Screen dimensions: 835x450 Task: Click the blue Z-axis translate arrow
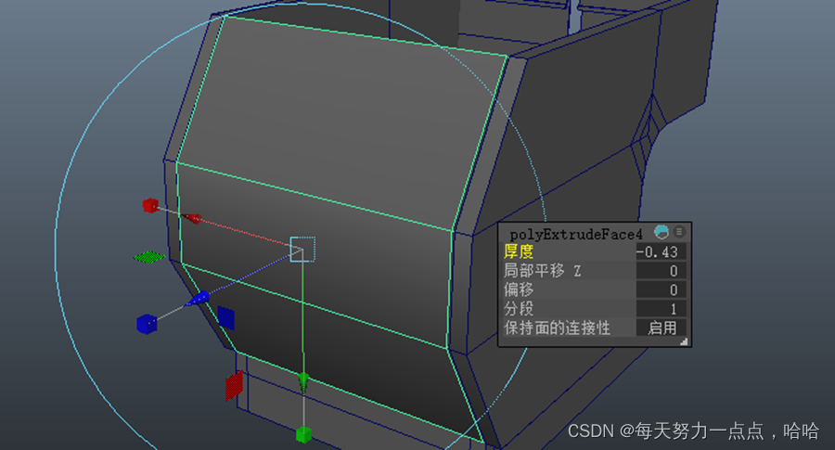click(198, 299)
